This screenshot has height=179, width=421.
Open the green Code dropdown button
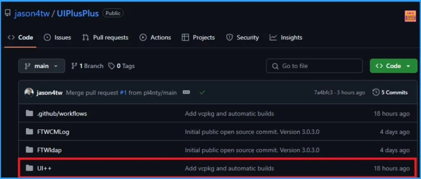(x=393, y=66)
